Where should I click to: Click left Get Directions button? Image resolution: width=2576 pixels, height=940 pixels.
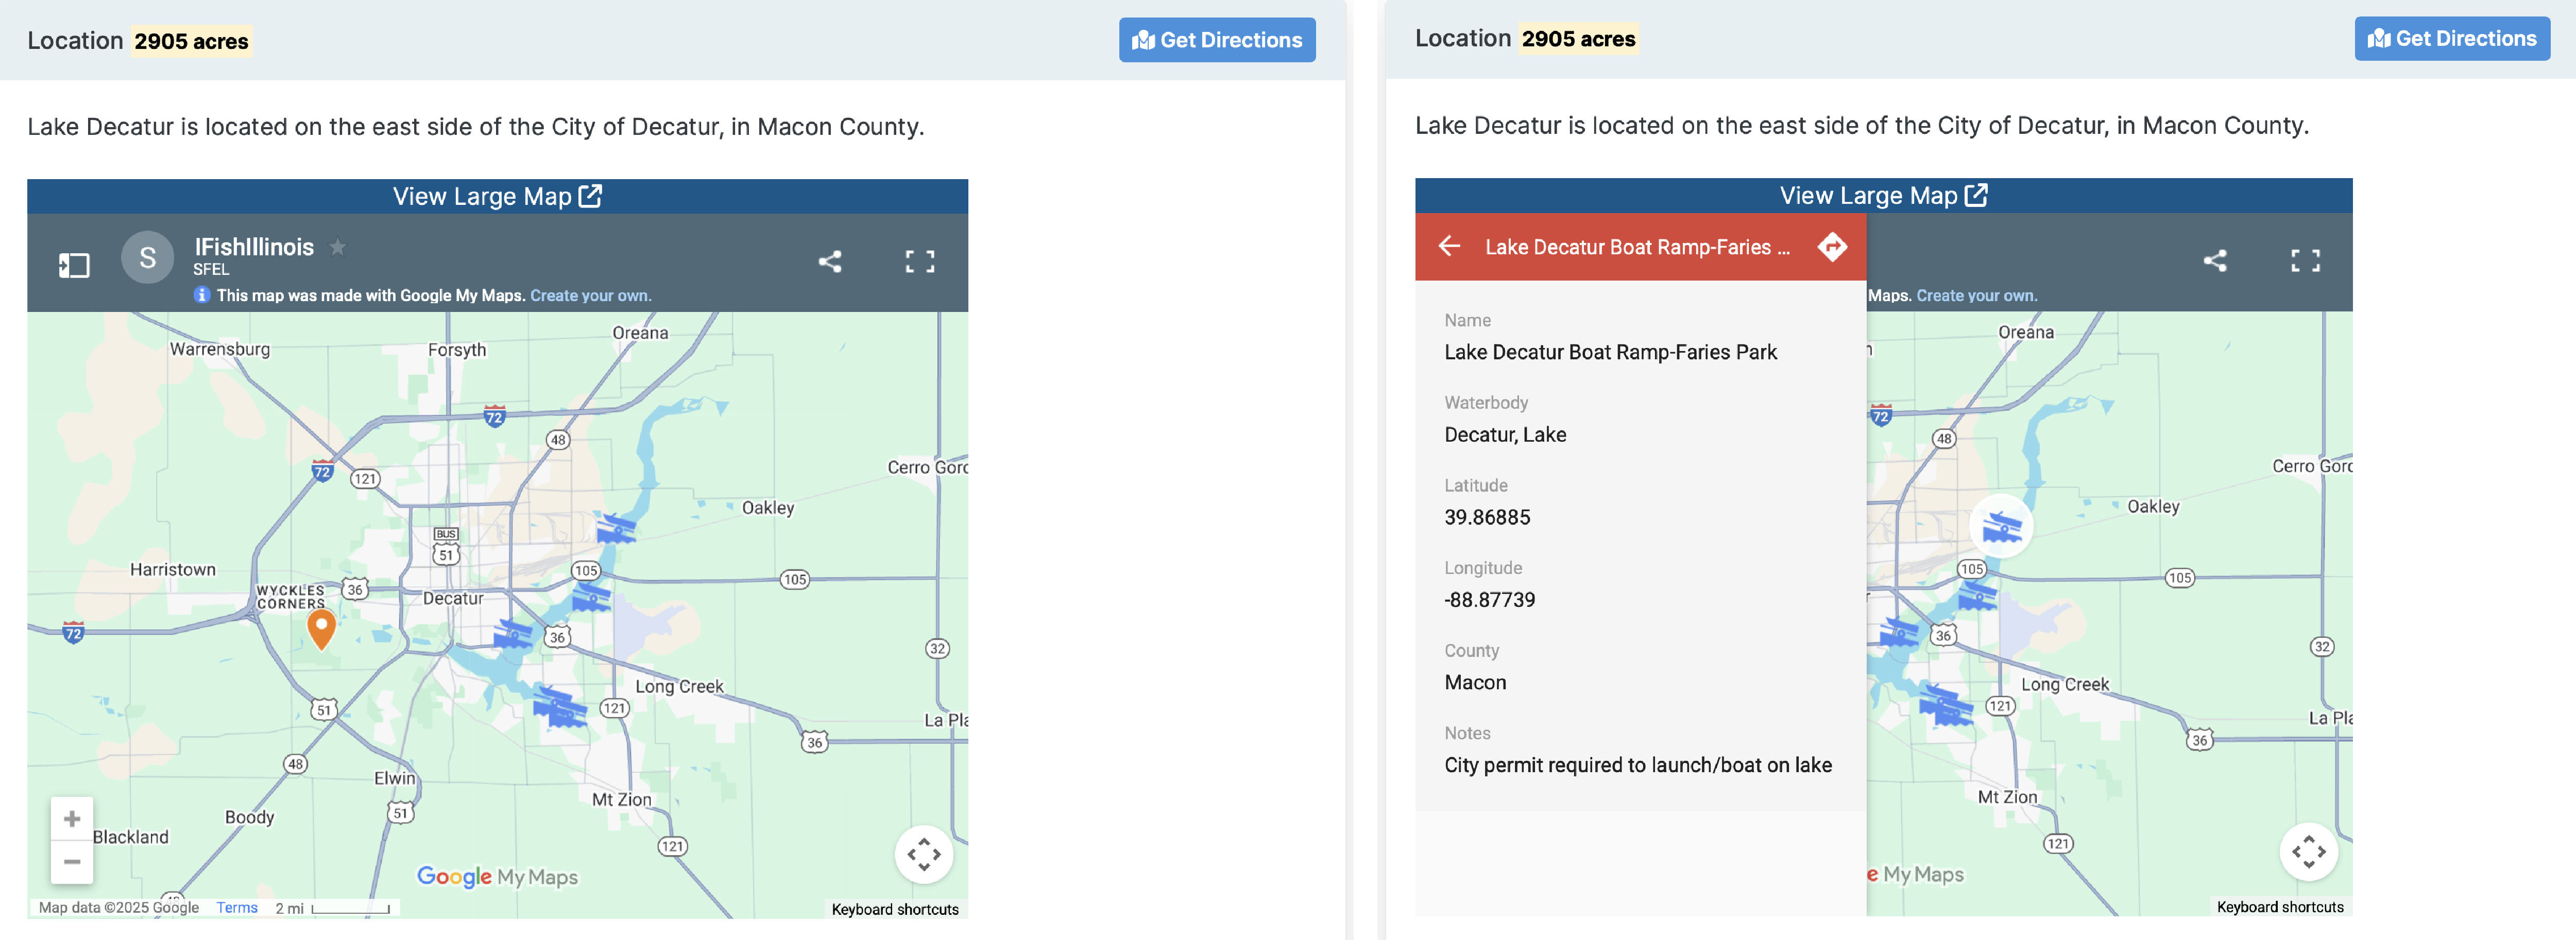click(x=1216, y=40)
